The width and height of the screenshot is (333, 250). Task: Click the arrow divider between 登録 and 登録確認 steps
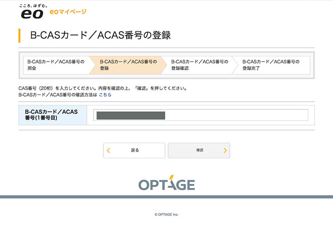[165, 65]
